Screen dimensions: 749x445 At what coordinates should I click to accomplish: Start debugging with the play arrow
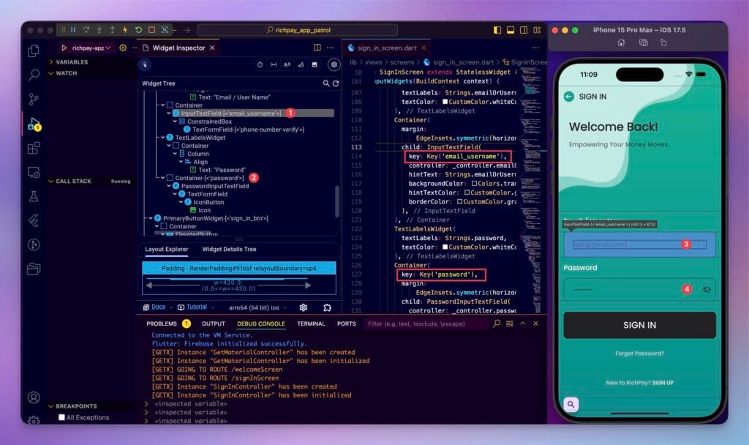click(64, 48)
